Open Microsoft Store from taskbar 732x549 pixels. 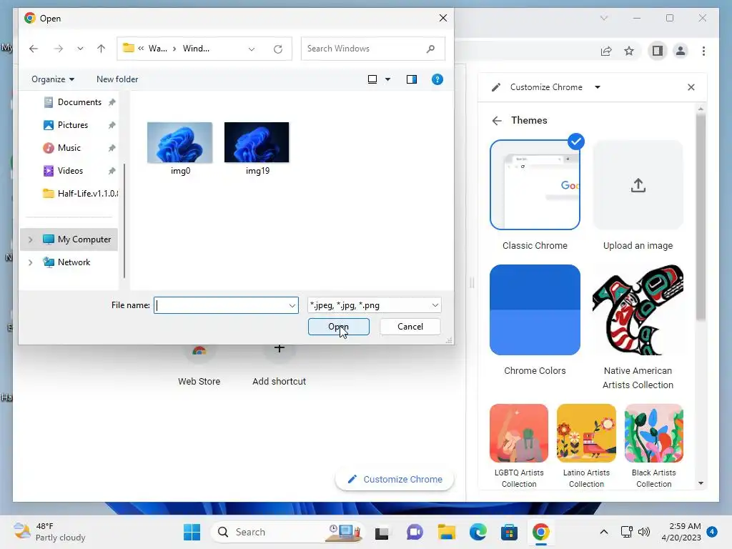(509, 532)
